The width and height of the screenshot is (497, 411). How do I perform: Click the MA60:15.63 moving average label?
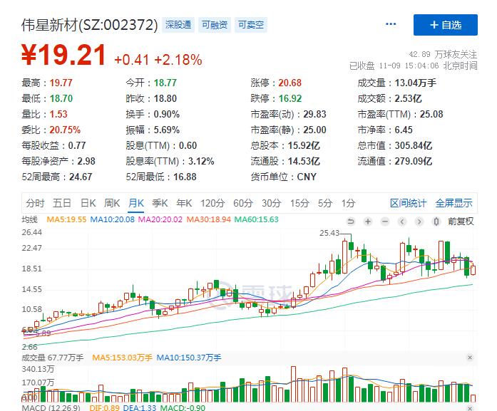pos(256,219)
